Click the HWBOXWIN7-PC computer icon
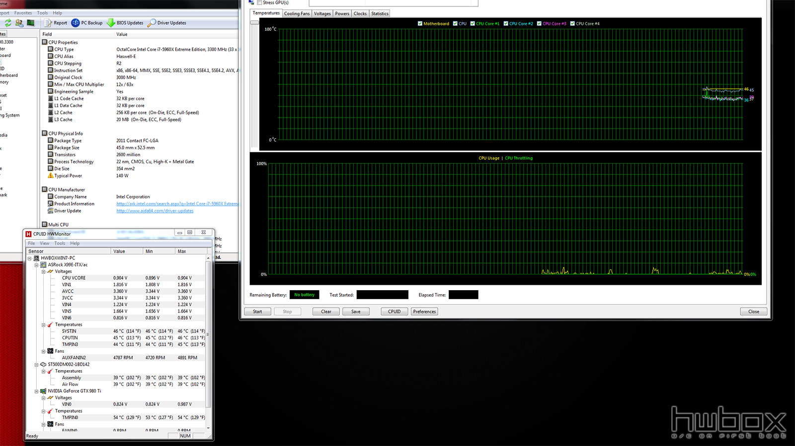Image resolution: width=795 pixels, height=446 pixels. tap(37, 258)
